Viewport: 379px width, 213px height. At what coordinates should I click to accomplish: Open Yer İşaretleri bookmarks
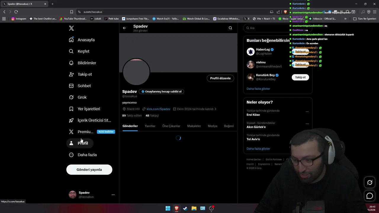(85, 109)
